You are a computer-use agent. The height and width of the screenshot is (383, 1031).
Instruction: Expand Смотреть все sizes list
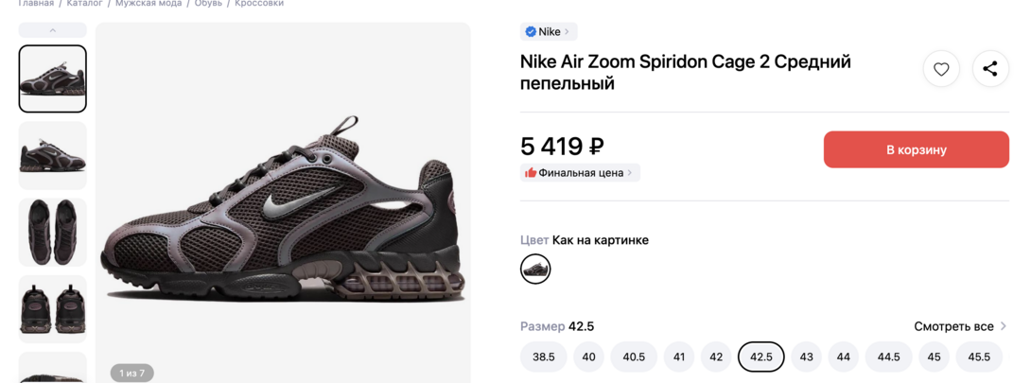pyautogui.click(x=959, y=326)
